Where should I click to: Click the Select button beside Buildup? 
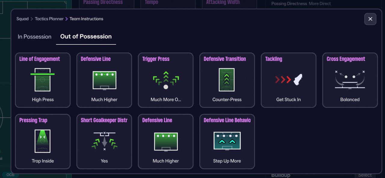365,175
